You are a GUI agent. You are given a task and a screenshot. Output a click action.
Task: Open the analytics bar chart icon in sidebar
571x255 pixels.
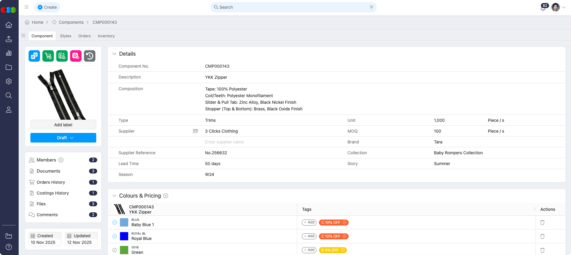(x=9, y=53)
